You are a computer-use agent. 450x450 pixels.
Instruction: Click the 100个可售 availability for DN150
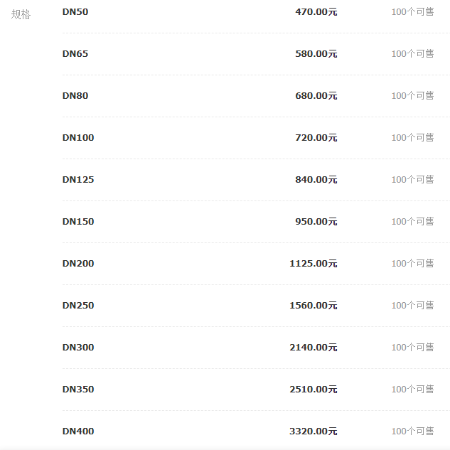point(412,222)
